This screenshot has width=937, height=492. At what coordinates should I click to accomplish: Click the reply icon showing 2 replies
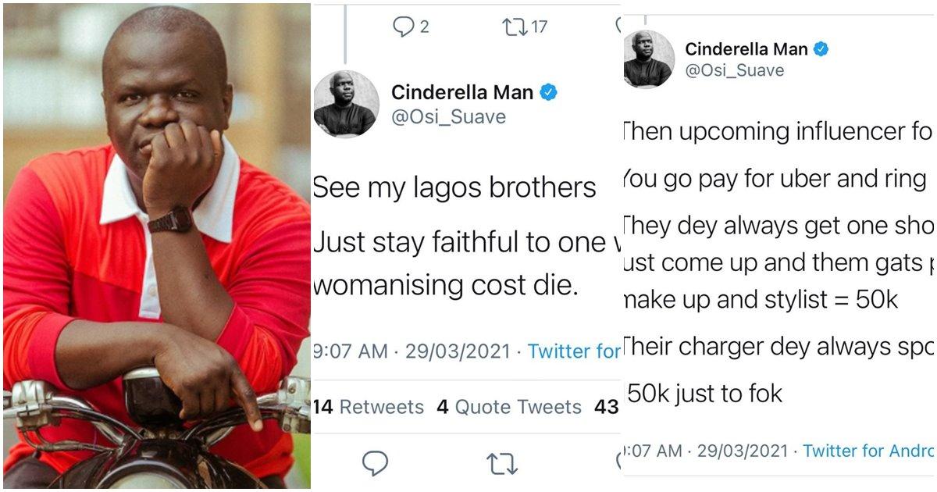[x=403, y=27]
